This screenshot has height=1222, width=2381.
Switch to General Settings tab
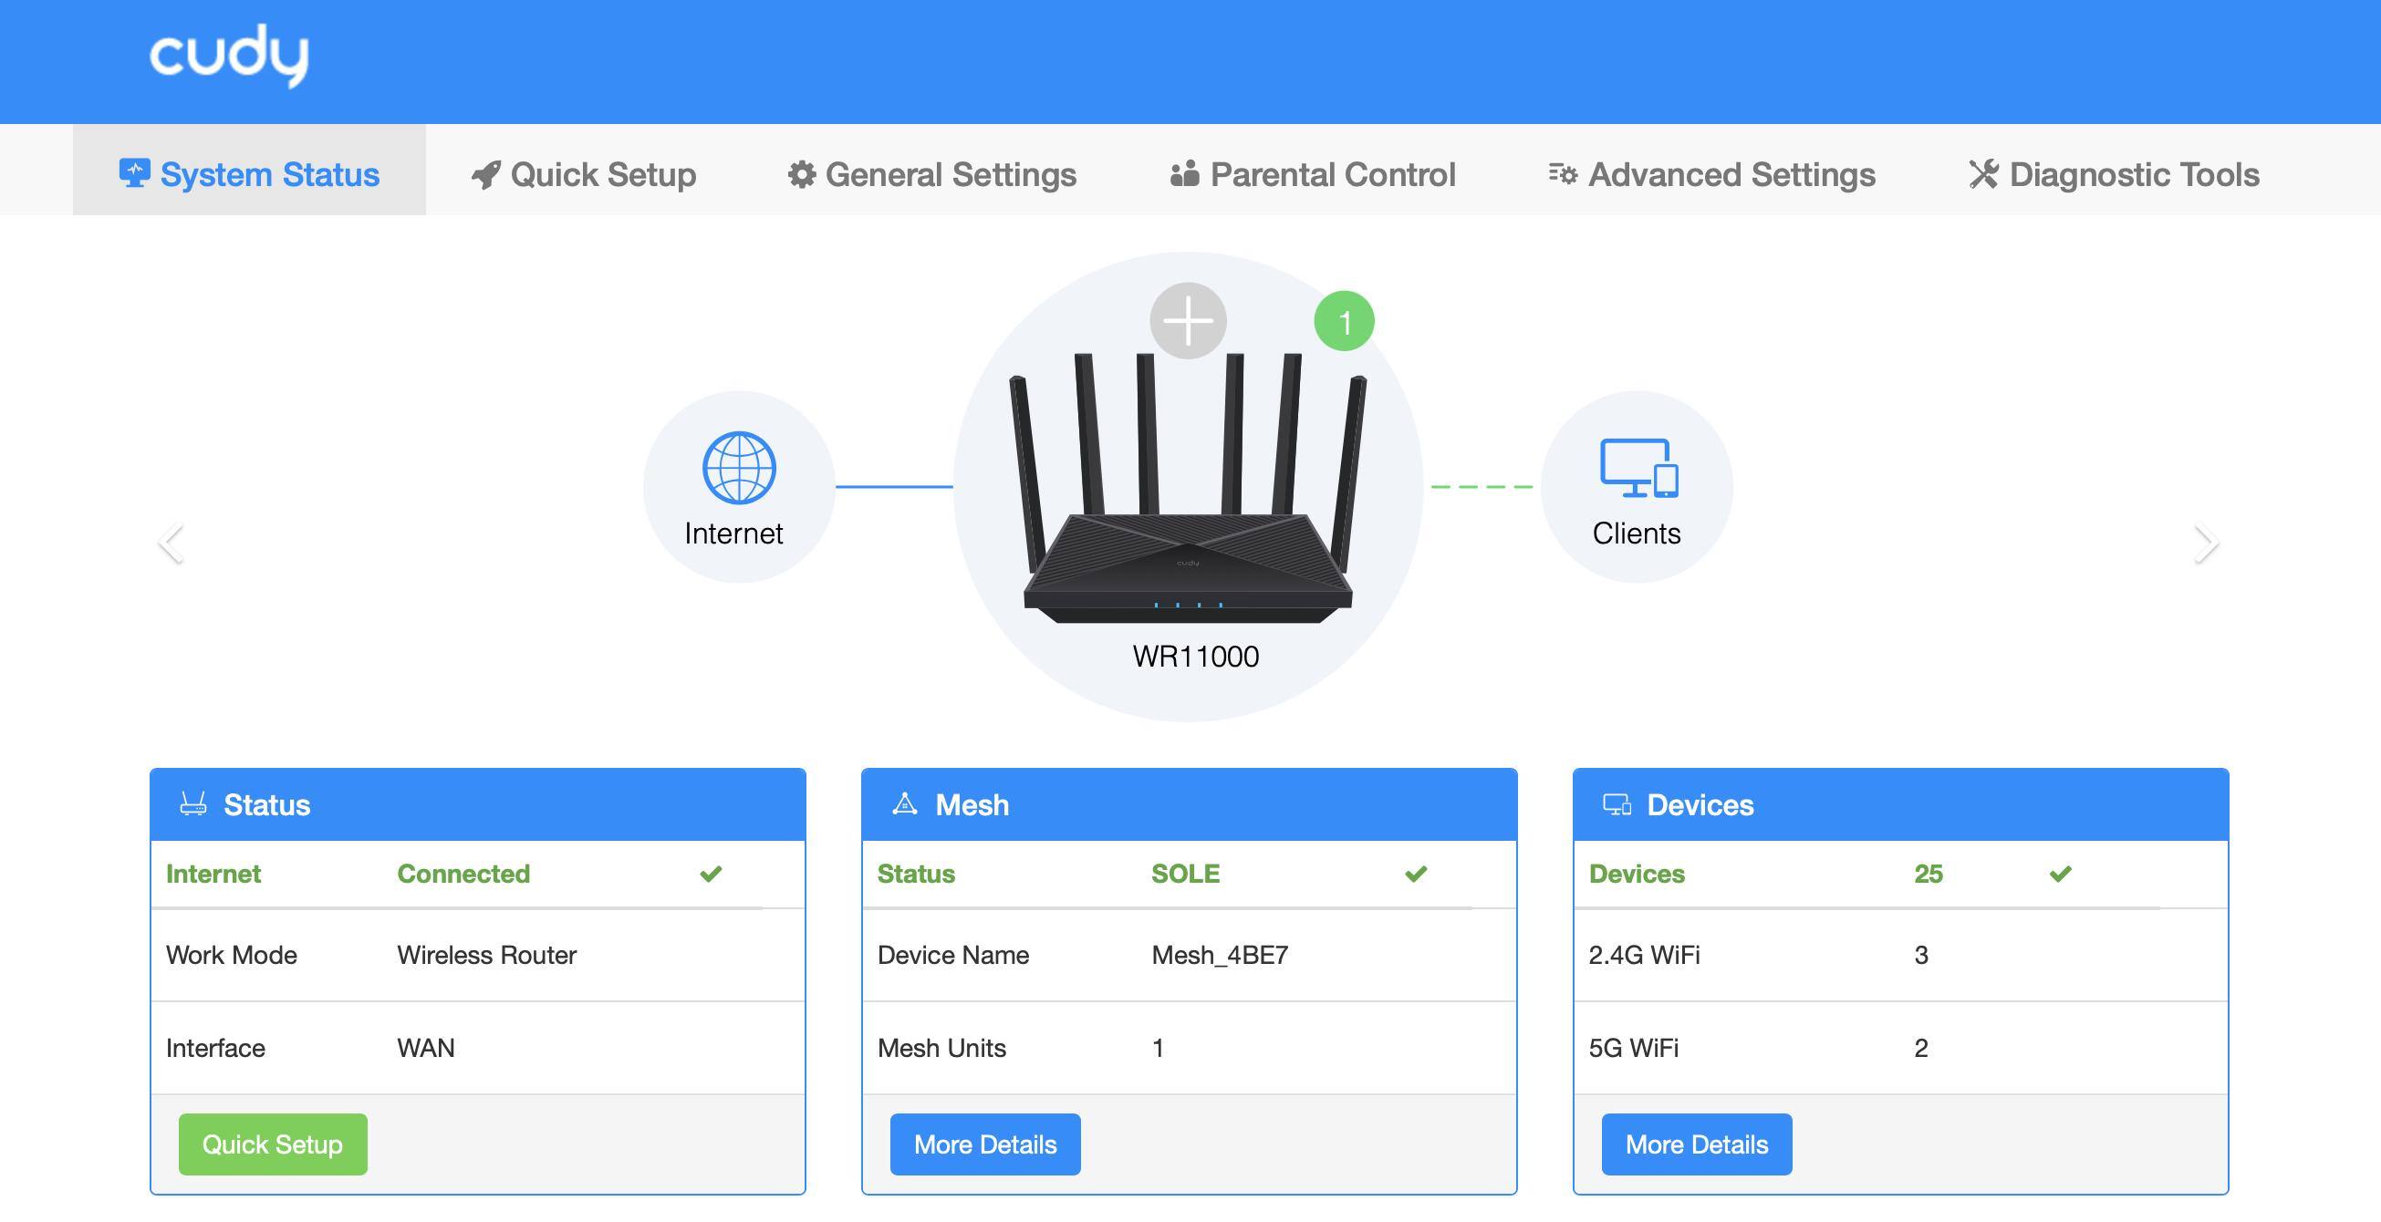click(931, 174)
